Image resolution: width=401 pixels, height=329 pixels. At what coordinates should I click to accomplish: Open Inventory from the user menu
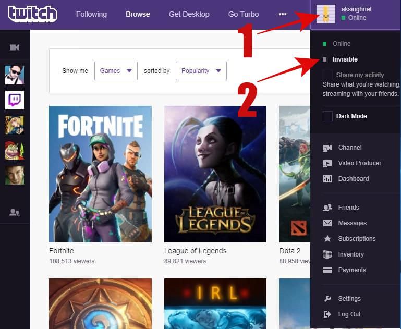coord(351,254)
